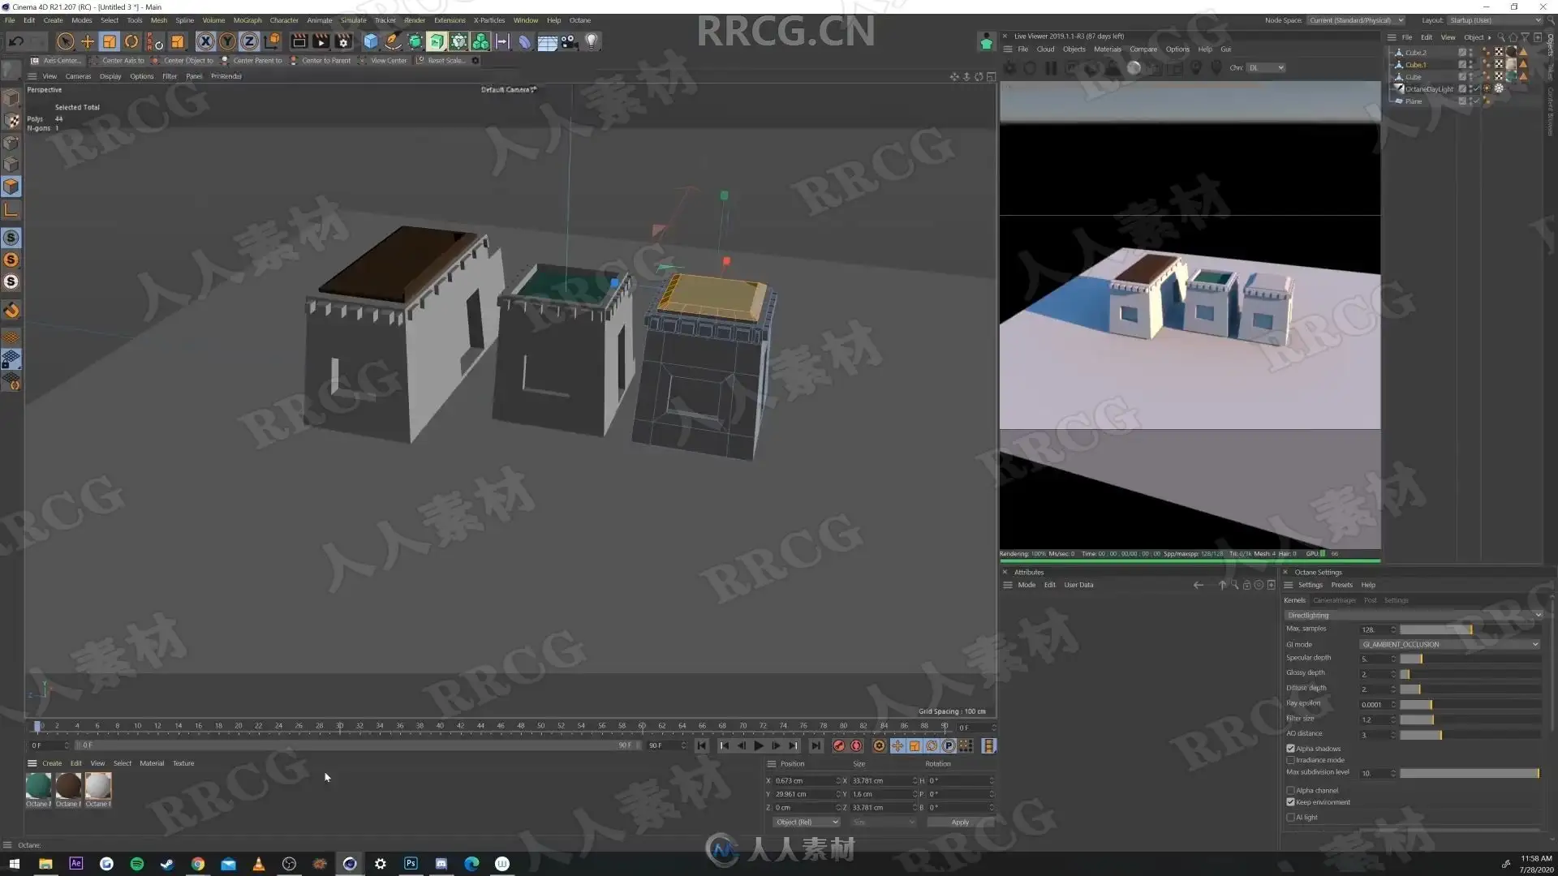Open the Chn DL channel dropdown

(x=1266, y=68)
